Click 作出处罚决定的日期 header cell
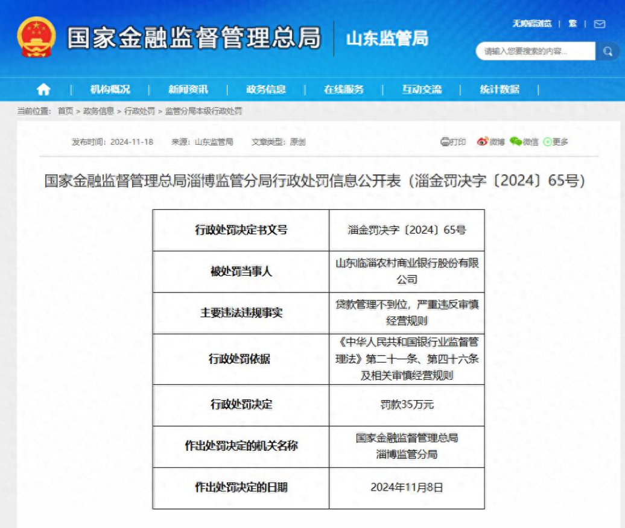The width and height of the screenshot is (625, 528). (241, 488)
